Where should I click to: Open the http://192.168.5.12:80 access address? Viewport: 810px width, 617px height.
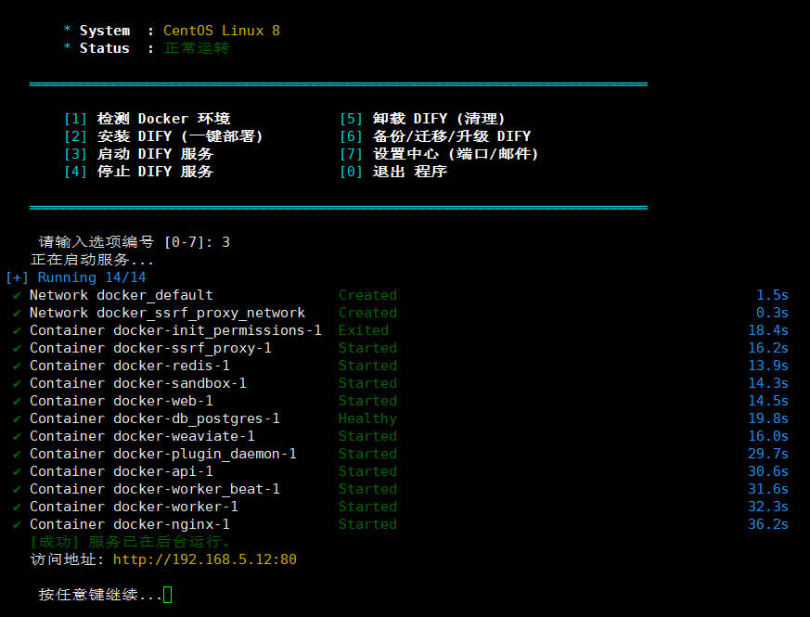tap(204, 559)
